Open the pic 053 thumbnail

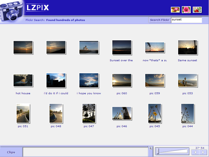pyautogui.click(x=188, y=80)
